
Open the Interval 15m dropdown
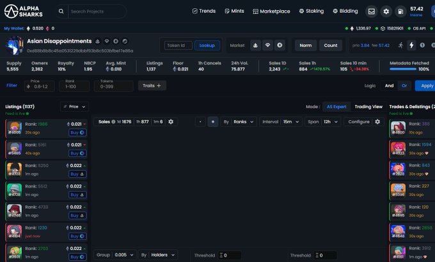point(280,121)
